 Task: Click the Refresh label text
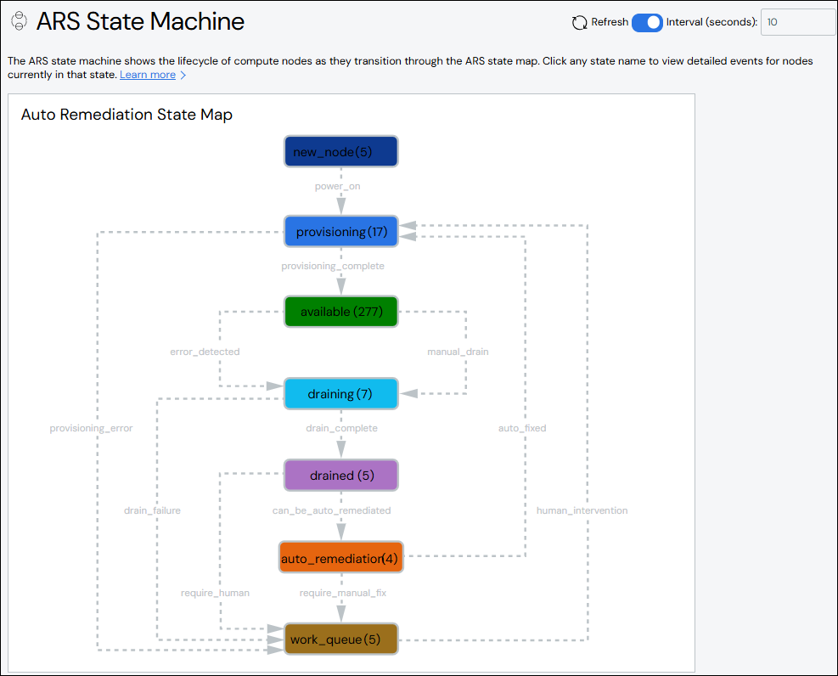pos(610,22)
